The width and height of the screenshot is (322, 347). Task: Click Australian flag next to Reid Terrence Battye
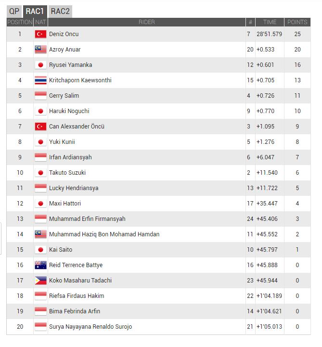coord(40,265)
